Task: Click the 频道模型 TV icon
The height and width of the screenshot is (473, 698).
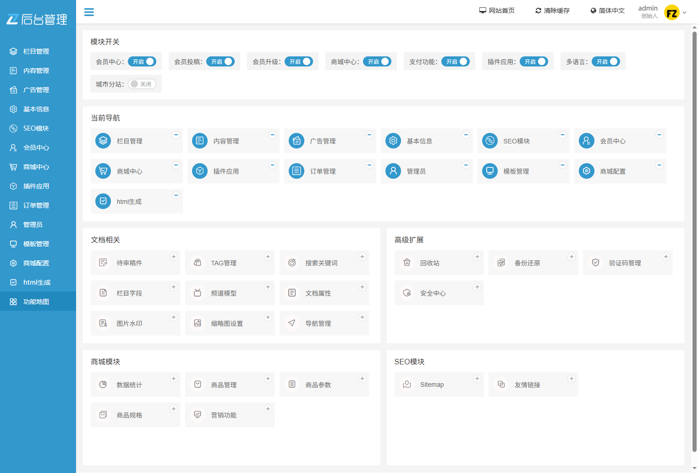Action: (198, 293)
